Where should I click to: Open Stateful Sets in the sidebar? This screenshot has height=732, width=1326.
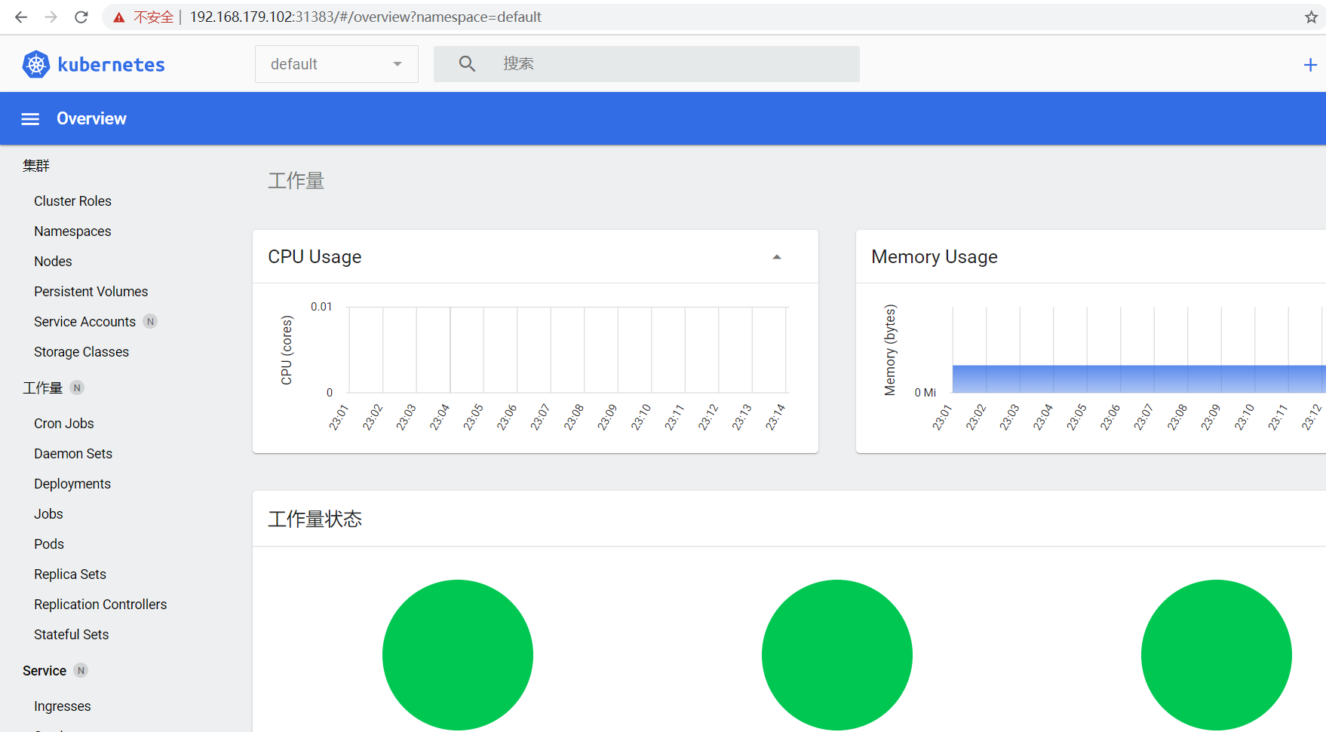coord(71,635)
